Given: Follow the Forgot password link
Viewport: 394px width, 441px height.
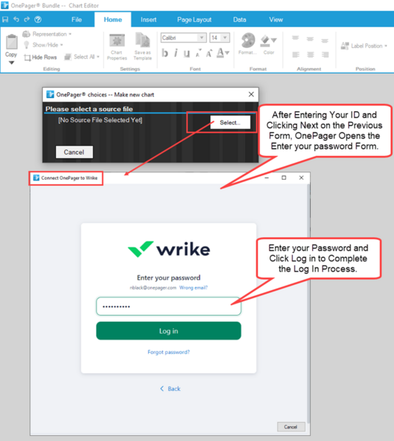Looking at the screenshot, I should [x=169, y=352].
